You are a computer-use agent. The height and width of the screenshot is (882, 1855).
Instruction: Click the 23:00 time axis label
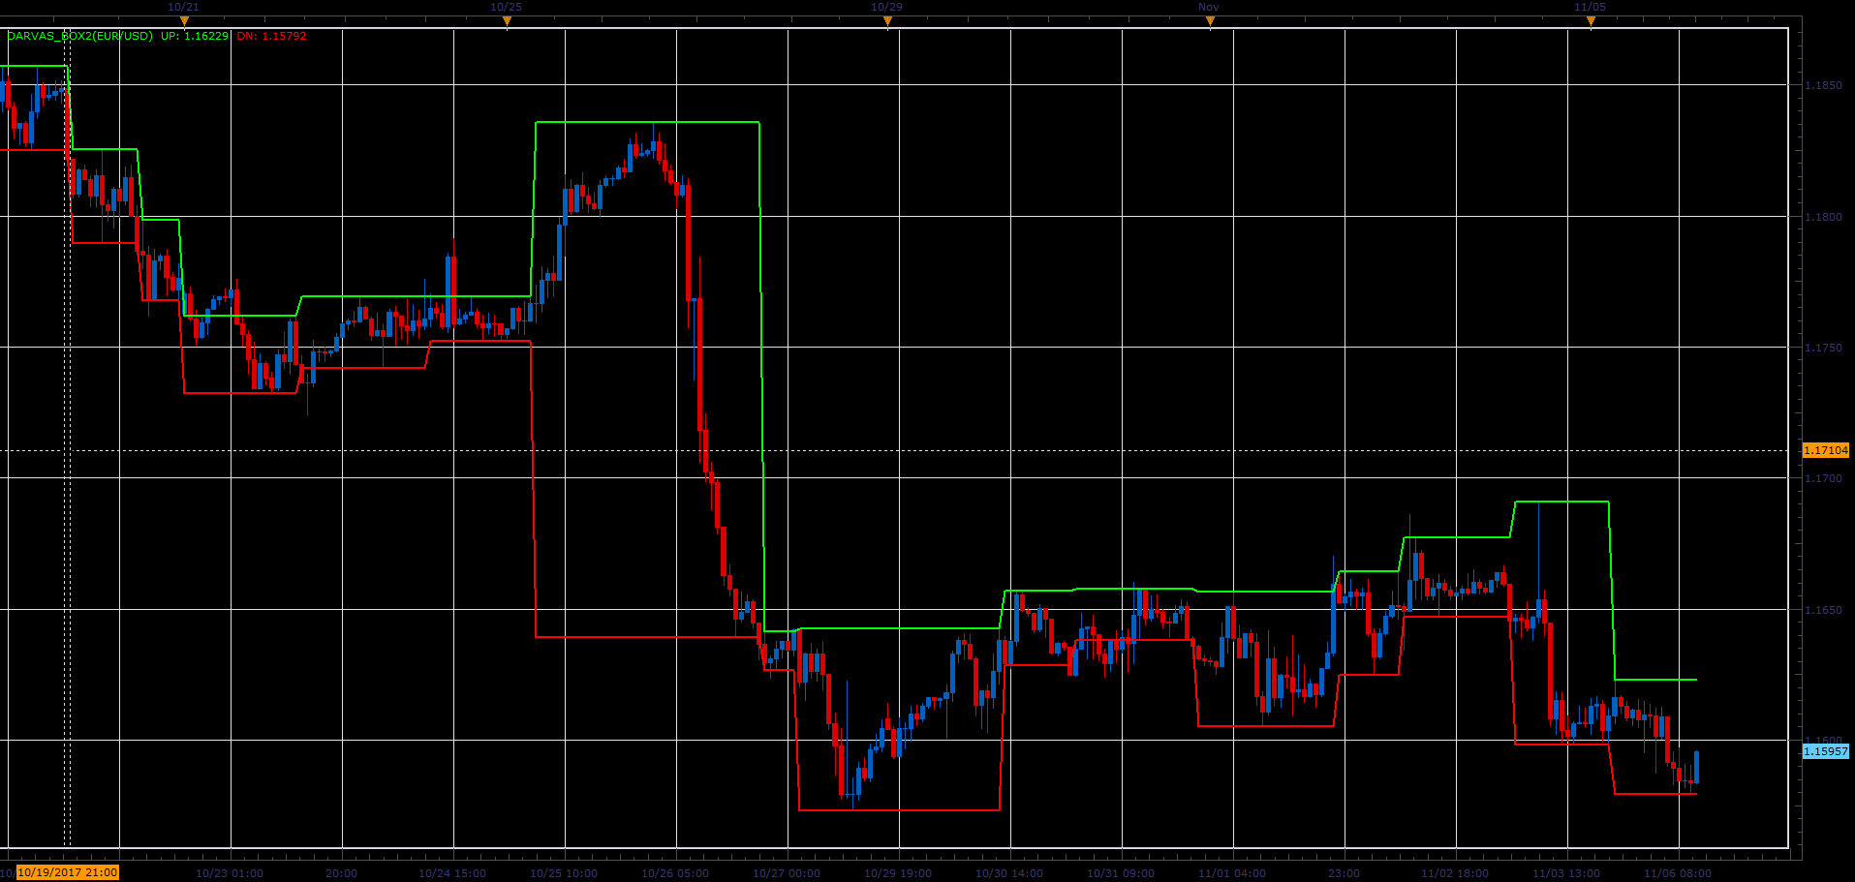point(1344,873)
